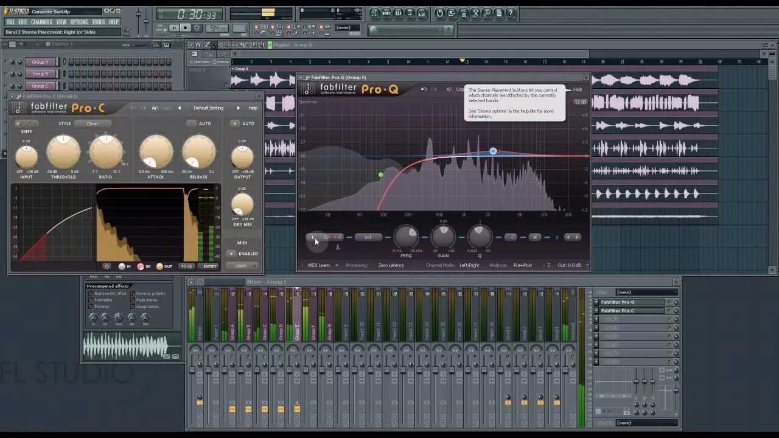The image size is (779, 438).
Task: Click the Pro-C DRY MIX knob
Action: [x=242, y=204]
